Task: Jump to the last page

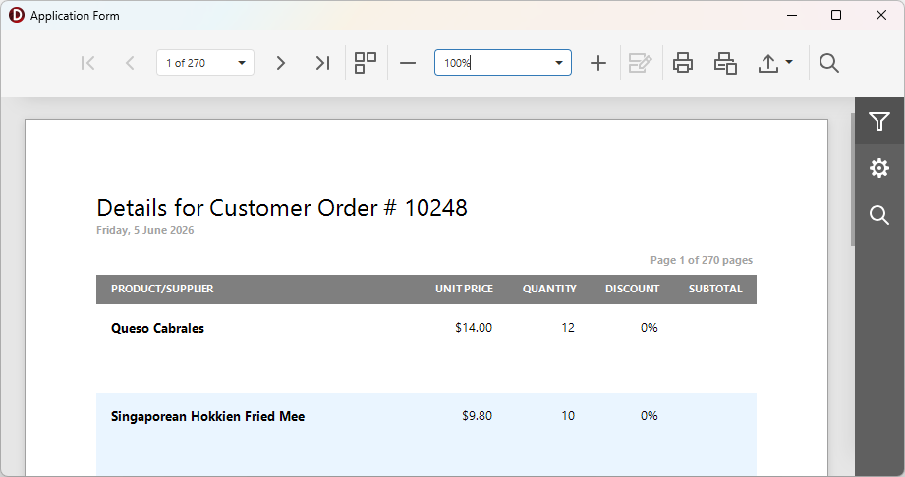Action: click(322, 63)
